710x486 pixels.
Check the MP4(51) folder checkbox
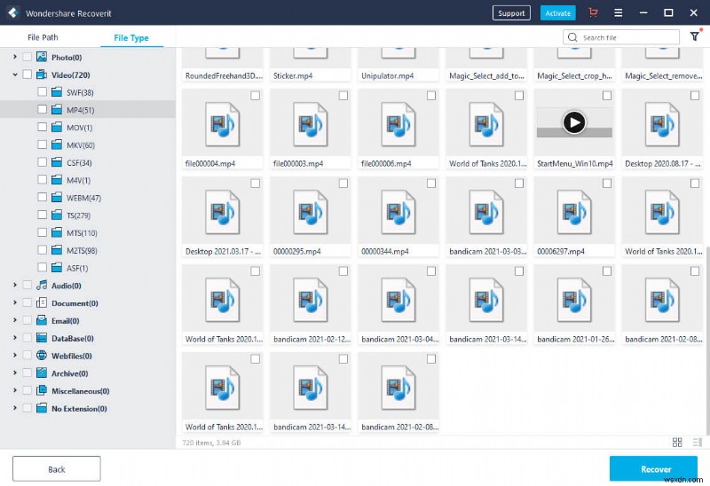point(43,110)
